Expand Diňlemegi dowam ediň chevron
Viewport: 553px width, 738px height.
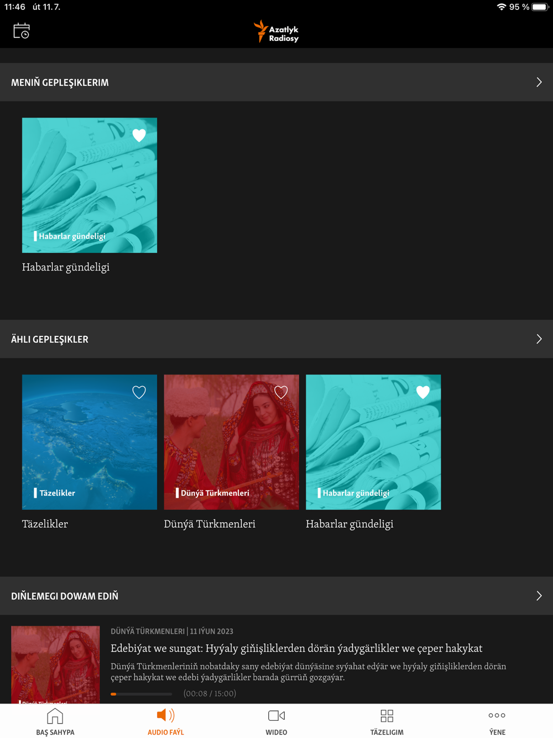point(539,596)
